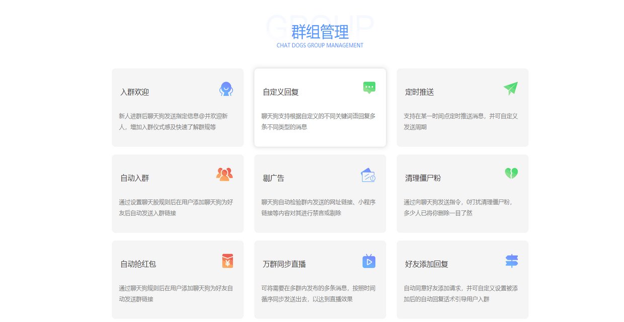Open the 群组管理 page heading

click(x=320, y=31)
